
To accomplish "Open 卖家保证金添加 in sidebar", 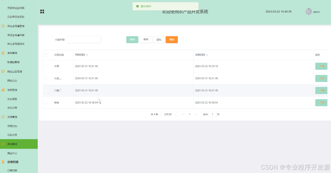I will [16, 17].
